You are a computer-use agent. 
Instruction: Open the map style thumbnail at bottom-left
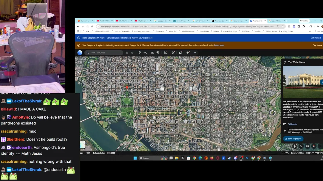click(82, 145)
